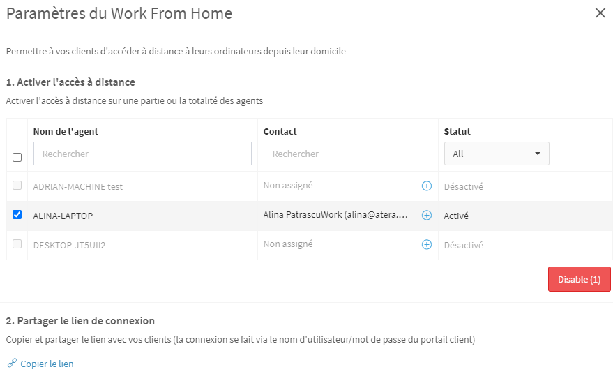Select the DESKTOP-JT5UII2 agent name
Viewport: 613px width, 374px height.
pyautogui.click(x=69, y=246)
